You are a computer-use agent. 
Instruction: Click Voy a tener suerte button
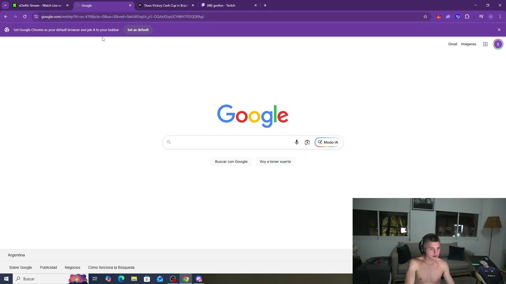coord(275,161)
